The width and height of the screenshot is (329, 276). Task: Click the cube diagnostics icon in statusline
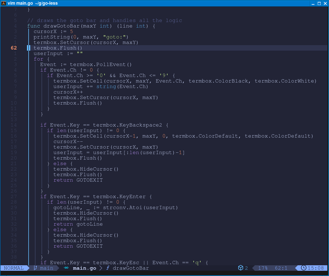240,268
